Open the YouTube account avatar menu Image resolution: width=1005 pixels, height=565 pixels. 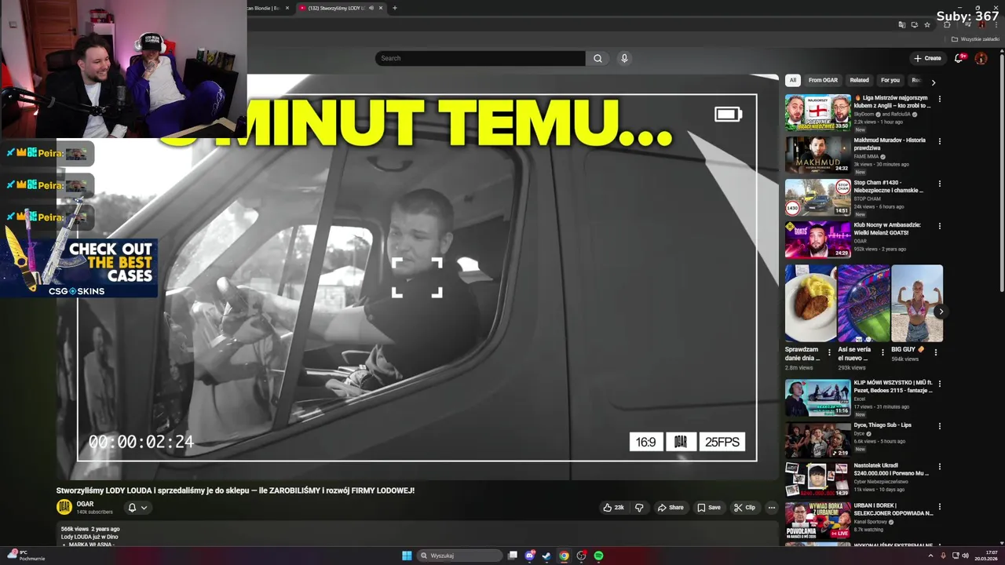(x=981, y=58)
